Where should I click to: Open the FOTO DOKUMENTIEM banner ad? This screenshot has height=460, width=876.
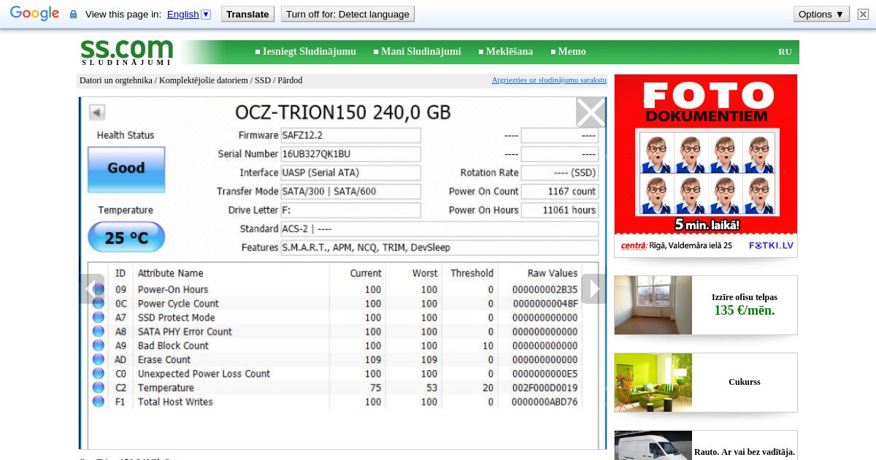[706, 166]
